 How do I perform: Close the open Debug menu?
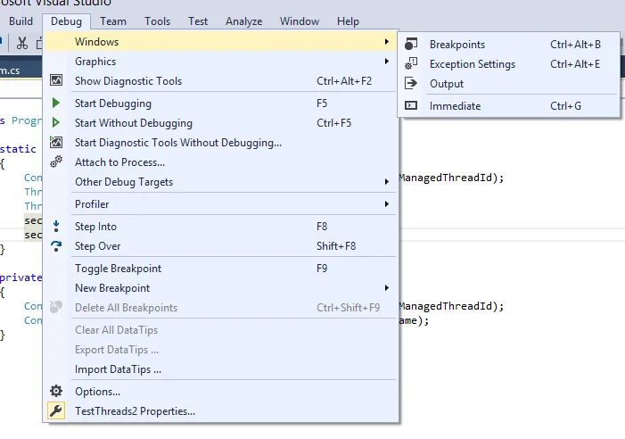66,21
